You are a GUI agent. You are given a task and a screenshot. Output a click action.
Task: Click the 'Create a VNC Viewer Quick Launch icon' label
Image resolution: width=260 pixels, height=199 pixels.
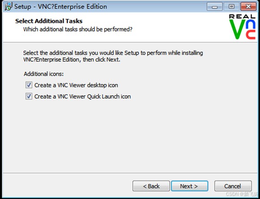click(82, 96)
